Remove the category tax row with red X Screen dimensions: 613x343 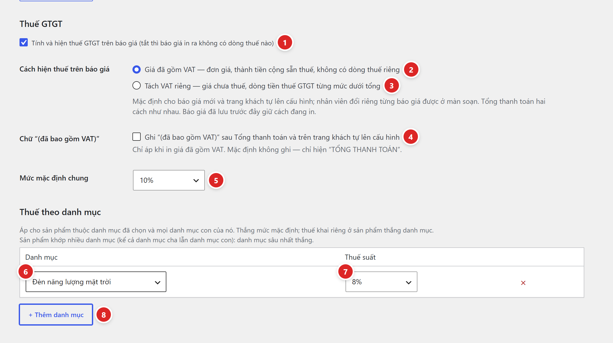(x=523, y=283)
